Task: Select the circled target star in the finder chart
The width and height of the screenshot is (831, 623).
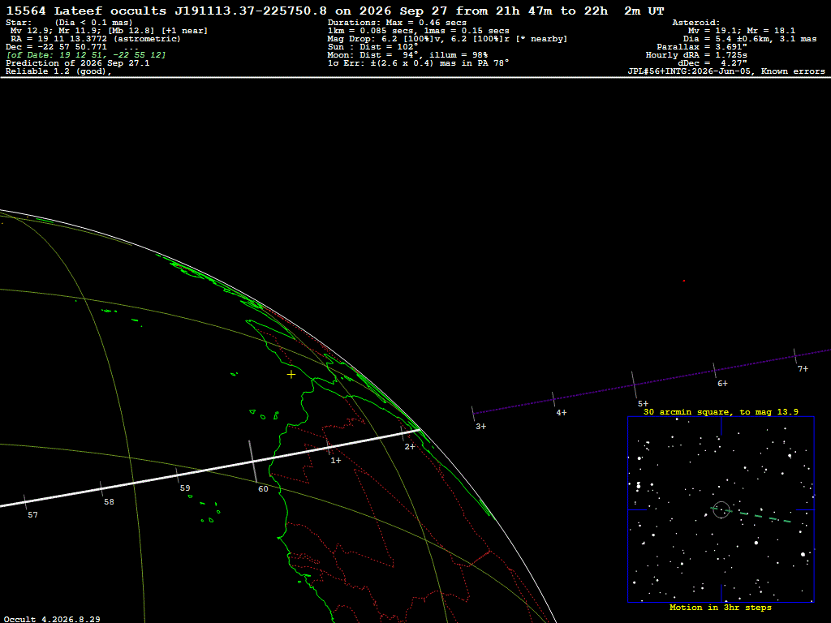Action: [x=721, y=509]
